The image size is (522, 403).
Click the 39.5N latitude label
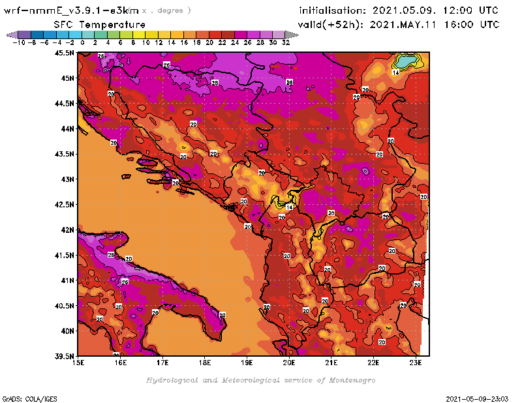pyautogui.click(x=64, y=357)
